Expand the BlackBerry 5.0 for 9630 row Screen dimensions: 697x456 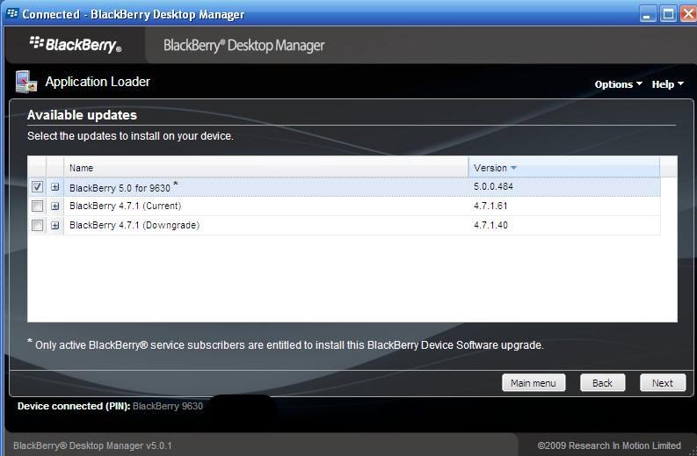(54, 187)
